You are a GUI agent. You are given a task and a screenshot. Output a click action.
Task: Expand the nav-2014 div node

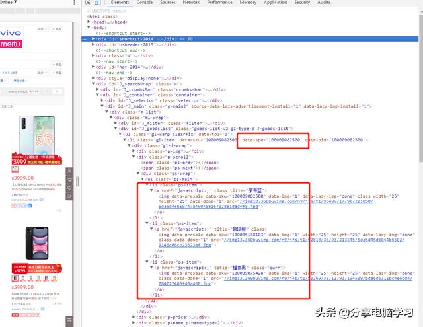(93, 67)
